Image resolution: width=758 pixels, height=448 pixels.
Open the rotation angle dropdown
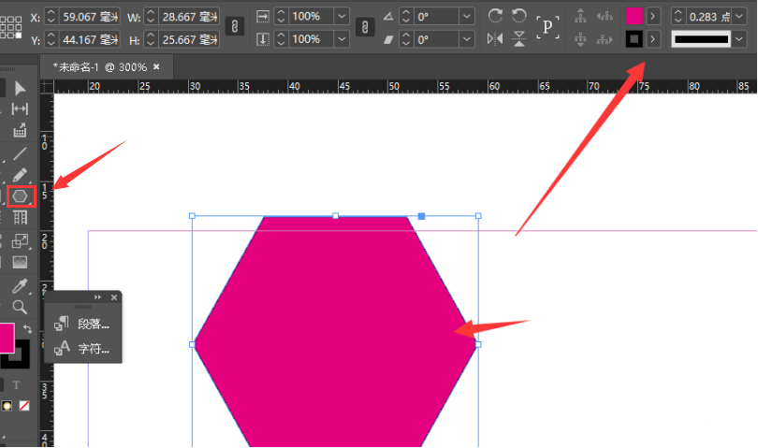(x=467, y=17)
